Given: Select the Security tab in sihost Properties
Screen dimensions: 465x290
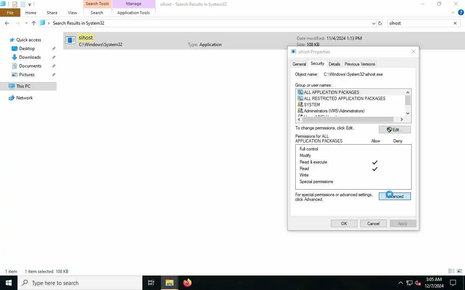Looking at the screenshot, I should point(317,63).
